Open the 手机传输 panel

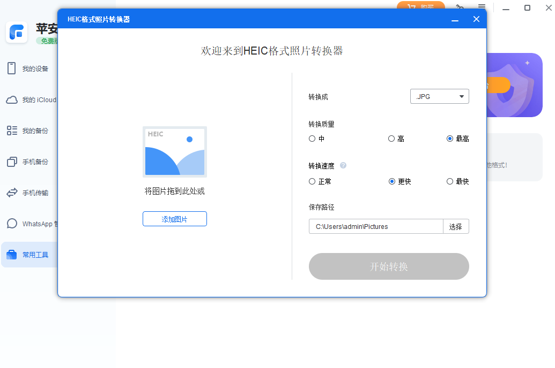[29, 193]
